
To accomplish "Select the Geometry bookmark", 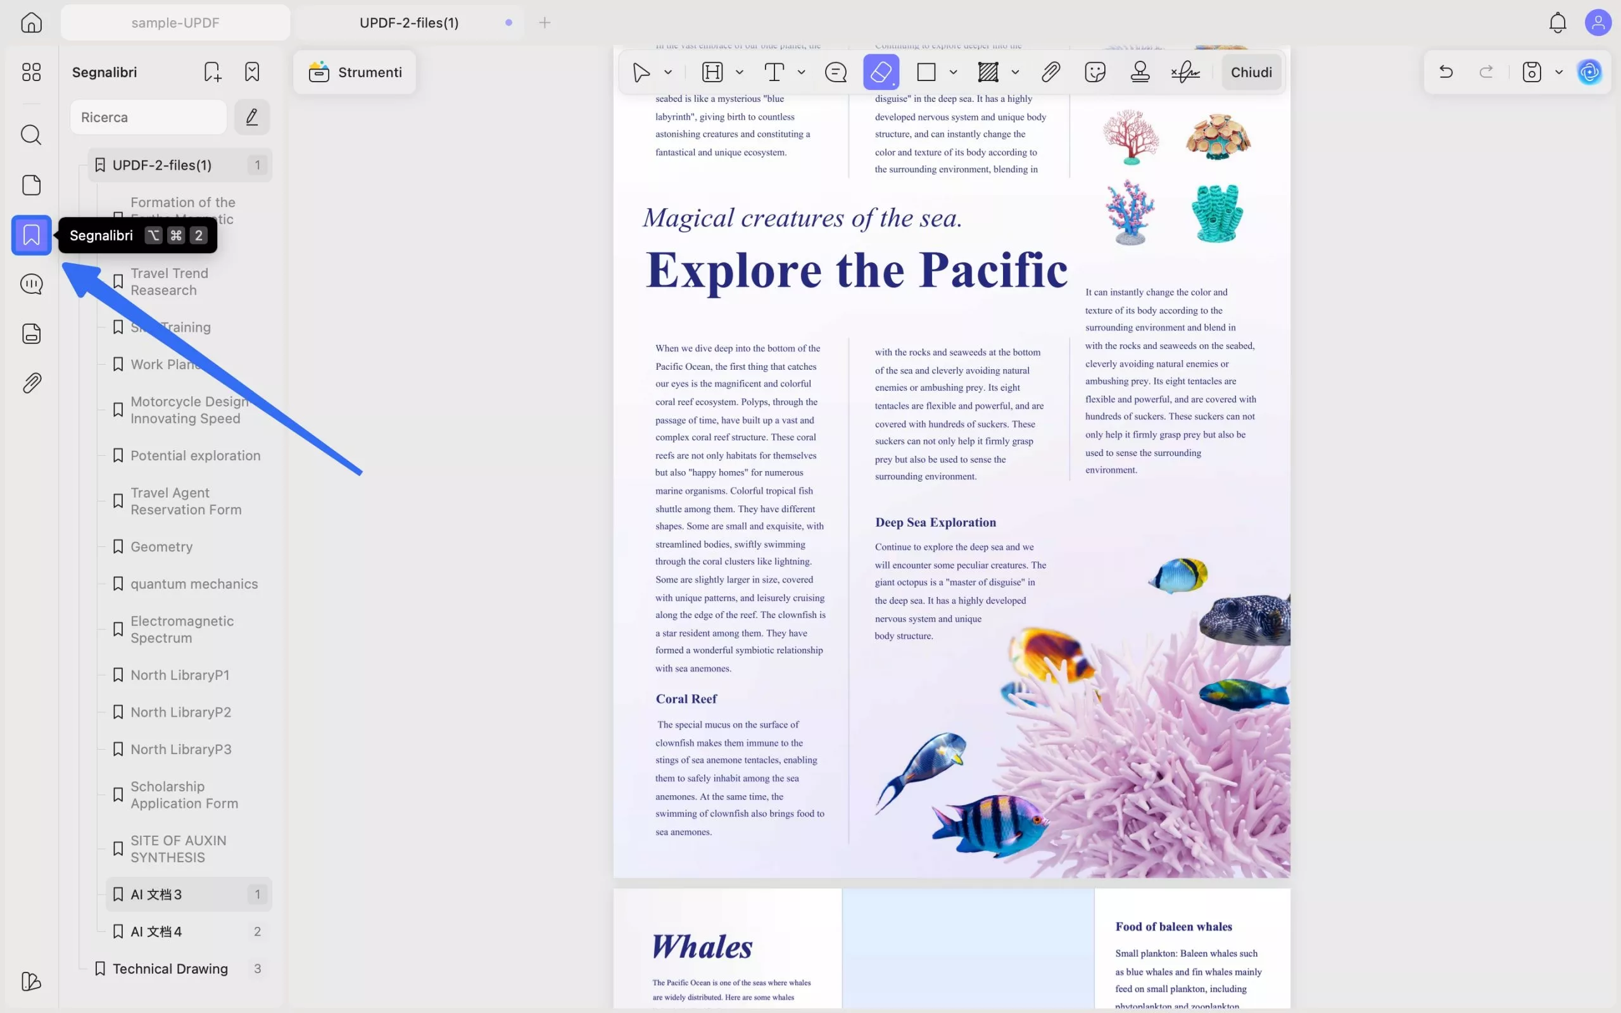I will point(161,546).
